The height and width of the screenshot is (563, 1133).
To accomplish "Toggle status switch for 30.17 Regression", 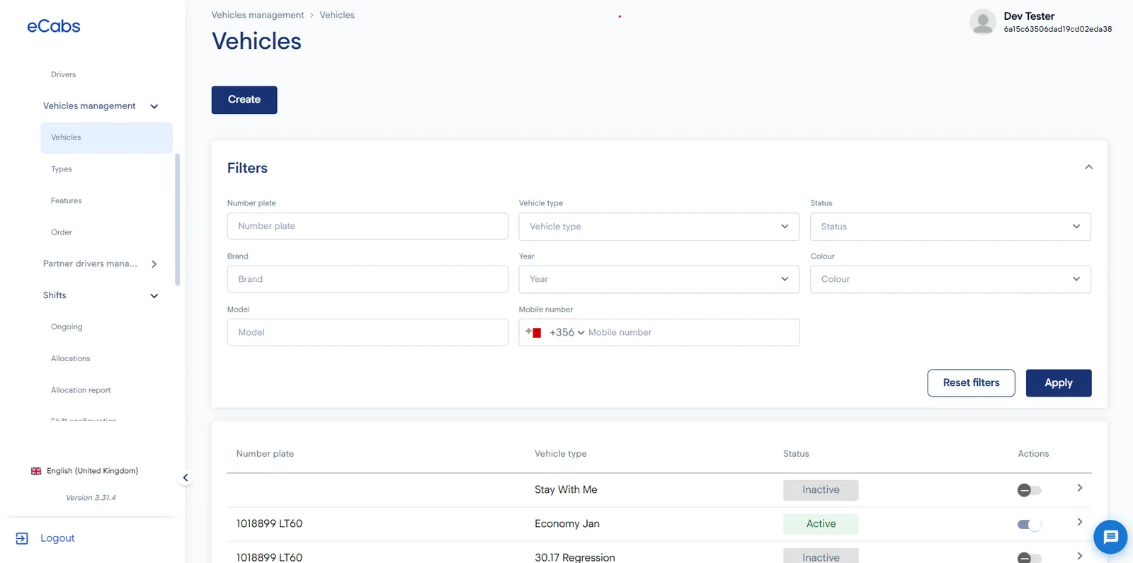I will [x=1030, y=557].
